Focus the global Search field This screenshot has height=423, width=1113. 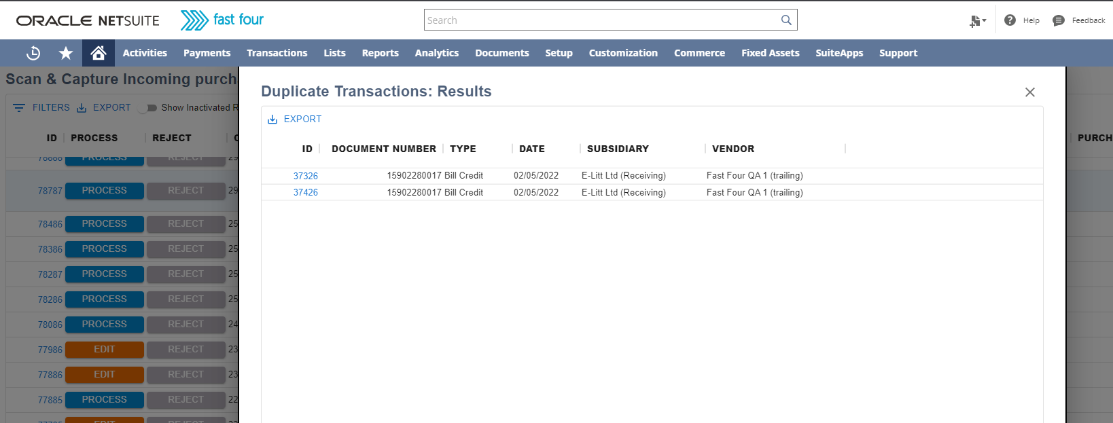pos(601,20)
